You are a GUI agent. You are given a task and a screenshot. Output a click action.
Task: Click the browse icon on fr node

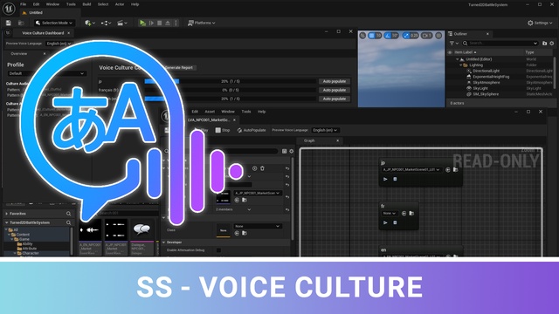pos(411,213)
